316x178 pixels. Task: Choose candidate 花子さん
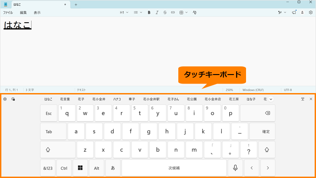[173, 99]
